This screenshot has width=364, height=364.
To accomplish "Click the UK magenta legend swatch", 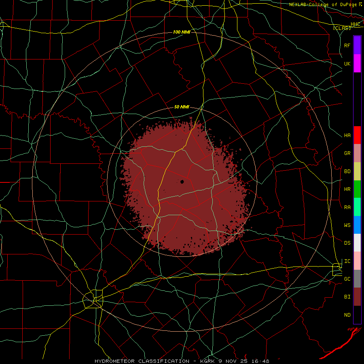I will click(357, 63).
